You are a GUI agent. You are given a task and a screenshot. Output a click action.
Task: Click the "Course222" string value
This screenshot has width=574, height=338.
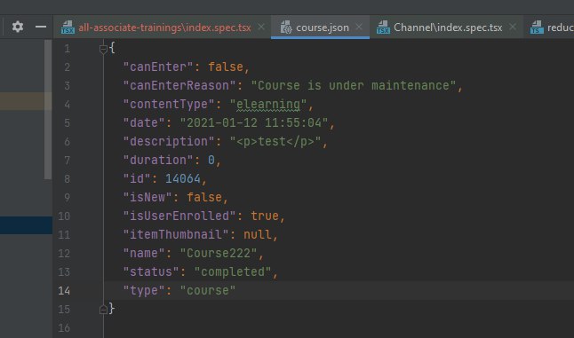pyautogui.click(x=219, y=253)
